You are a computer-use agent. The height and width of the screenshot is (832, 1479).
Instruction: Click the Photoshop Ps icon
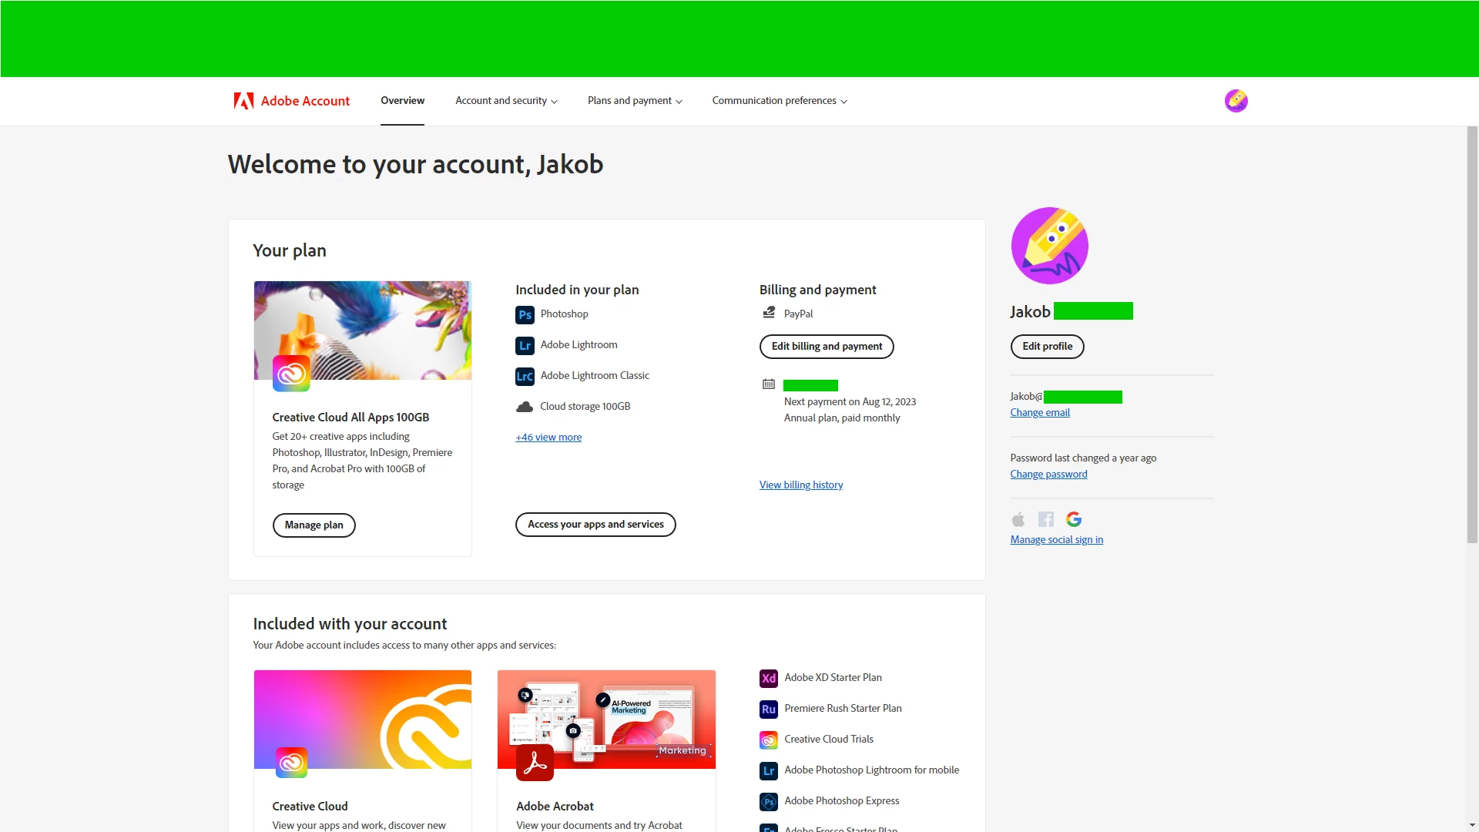click(525, 314)
